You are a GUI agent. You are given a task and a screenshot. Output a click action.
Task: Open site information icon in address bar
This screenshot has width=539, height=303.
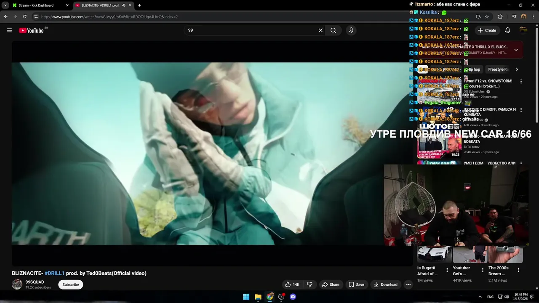pos(36,17)
